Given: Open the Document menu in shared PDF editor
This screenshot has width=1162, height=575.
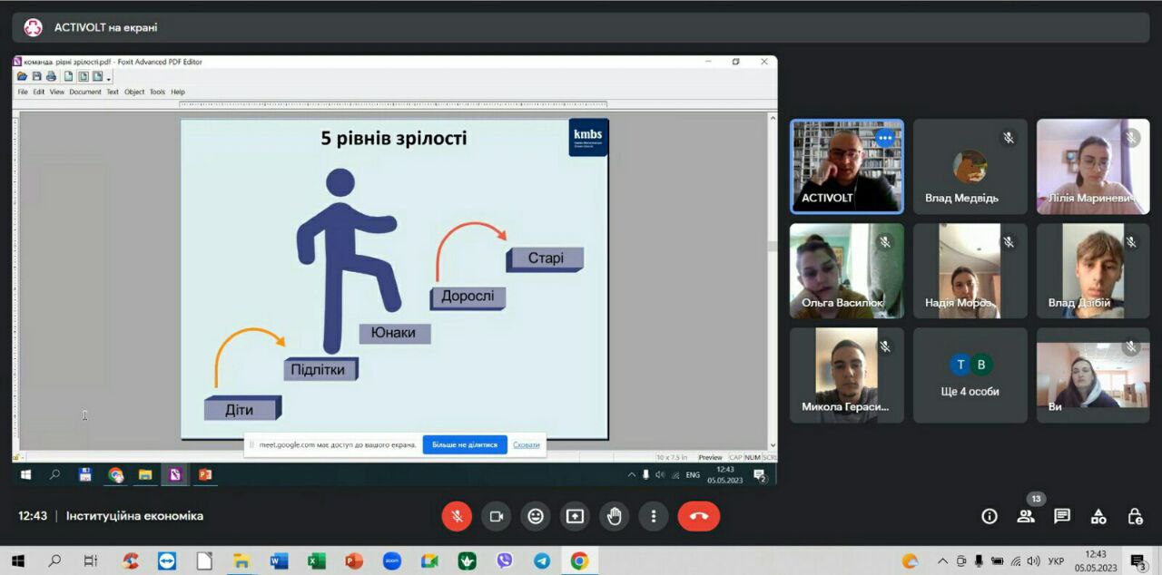Looking at the screenshot, I should [85, 92].
